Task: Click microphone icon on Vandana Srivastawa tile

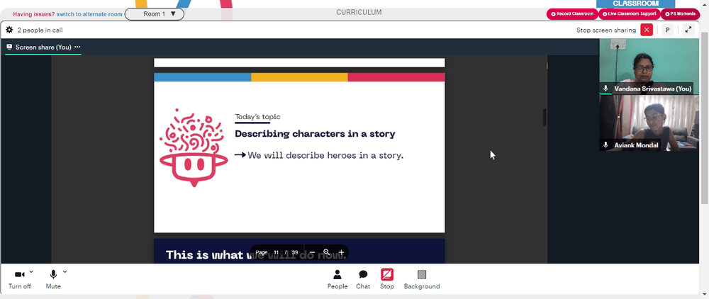Action: tap(606, 89)
